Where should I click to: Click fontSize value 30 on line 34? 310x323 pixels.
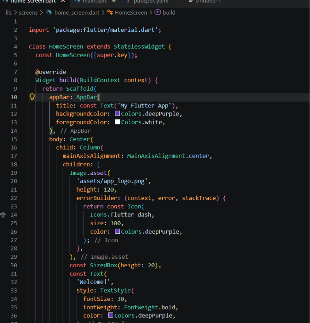coord(121,299)
